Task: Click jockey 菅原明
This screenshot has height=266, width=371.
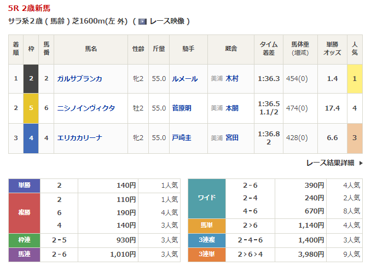Action: click(182, 108)
